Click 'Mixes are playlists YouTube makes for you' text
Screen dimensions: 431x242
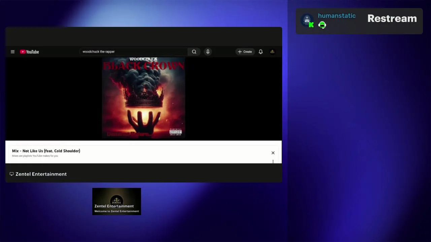pos(35,156)
